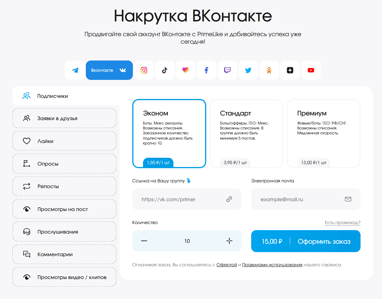Click the envelope icon in email field

[x=348, y=199]
